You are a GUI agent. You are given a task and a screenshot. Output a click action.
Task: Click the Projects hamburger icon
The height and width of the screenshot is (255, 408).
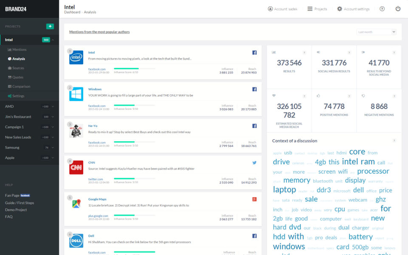pos(310,9)
